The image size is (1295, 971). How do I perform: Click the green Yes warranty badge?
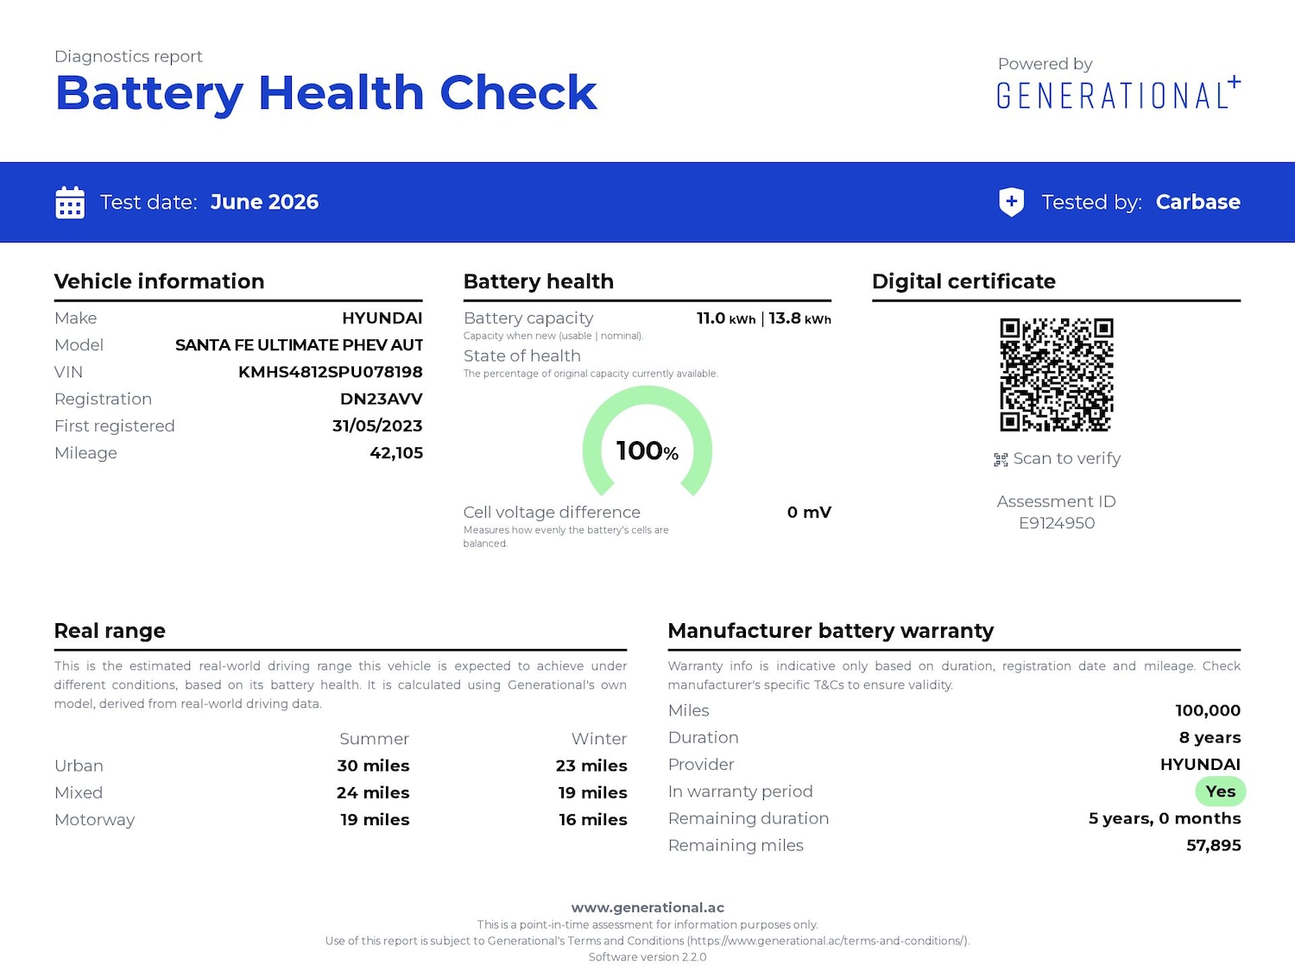click(1221, 791)
